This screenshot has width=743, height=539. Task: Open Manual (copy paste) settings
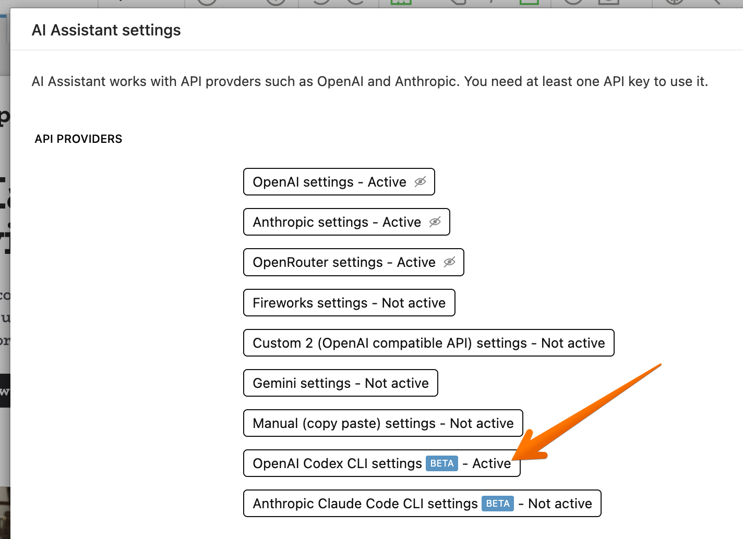coord(382,423)
